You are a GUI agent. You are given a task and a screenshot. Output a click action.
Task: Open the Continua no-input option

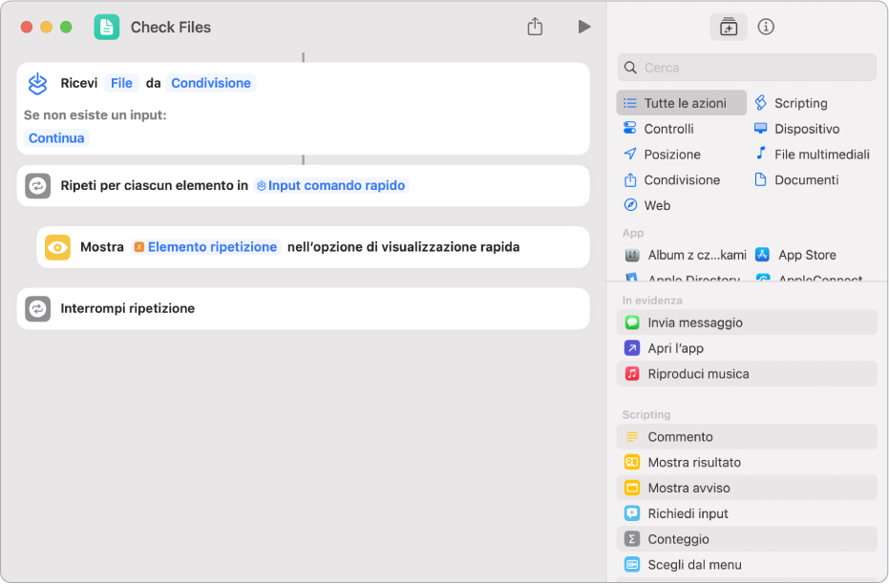pos(56,138)
